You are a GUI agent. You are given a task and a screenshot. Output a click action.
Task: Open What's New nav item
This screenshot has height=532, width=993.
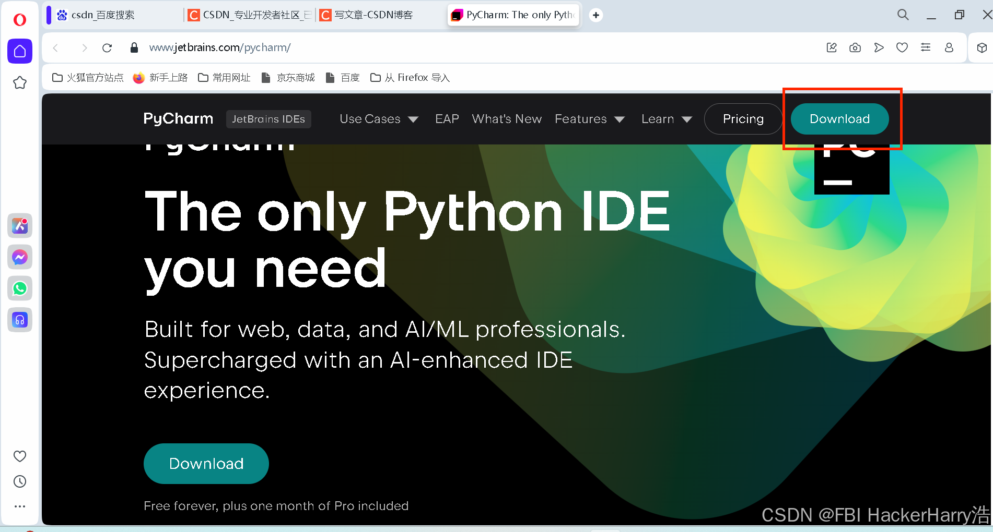pyautogui.click(x=507, y=119)
